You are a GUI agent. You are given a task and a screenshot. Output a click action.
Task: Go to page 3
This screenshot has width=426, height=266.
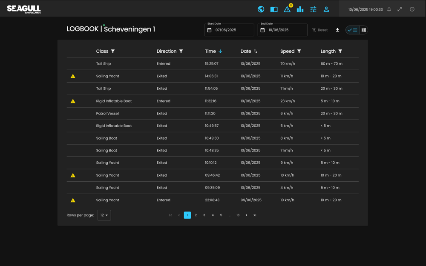click(x=204, y=215)
